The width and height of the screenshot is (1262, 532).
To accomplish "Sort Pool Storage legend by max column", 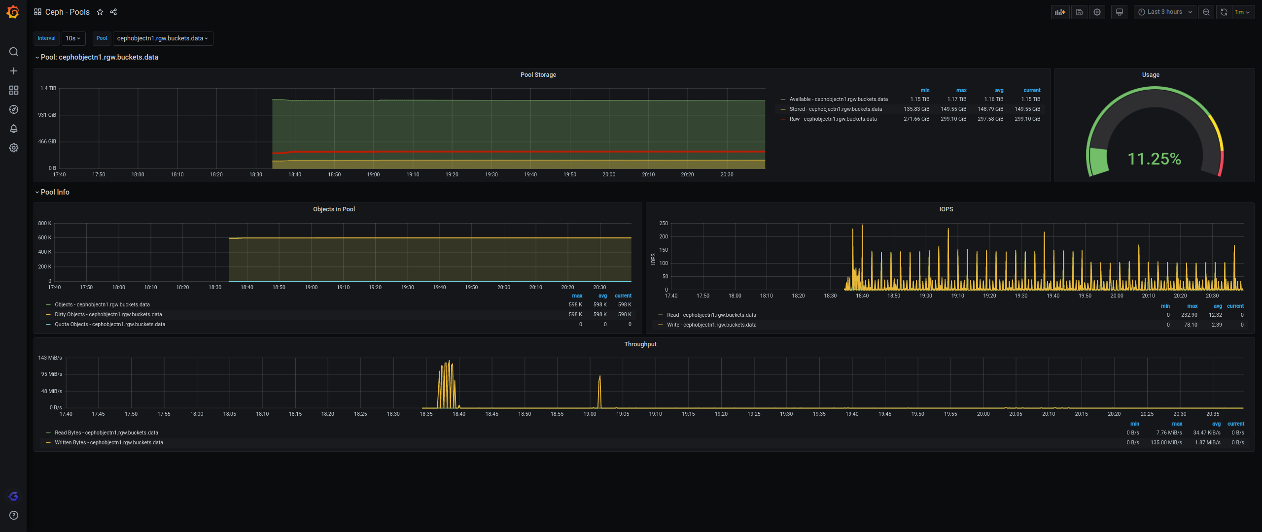I will pyautogui.click(x=961, y=91).
